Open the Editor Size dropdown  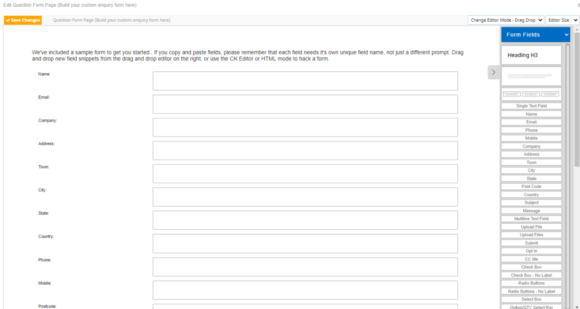click(x=562, y=21)
